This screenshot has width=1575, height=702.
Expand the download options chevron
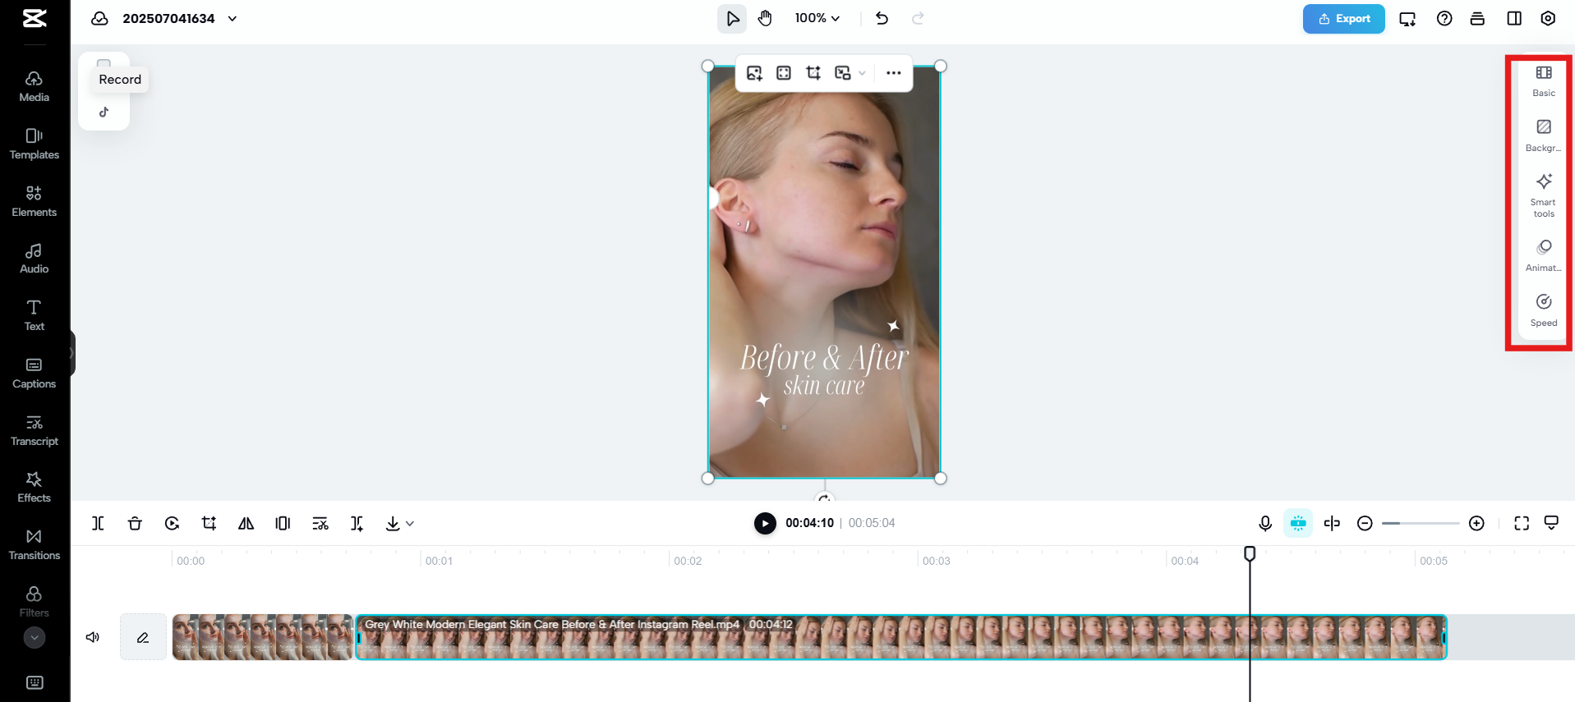point(410,523)
